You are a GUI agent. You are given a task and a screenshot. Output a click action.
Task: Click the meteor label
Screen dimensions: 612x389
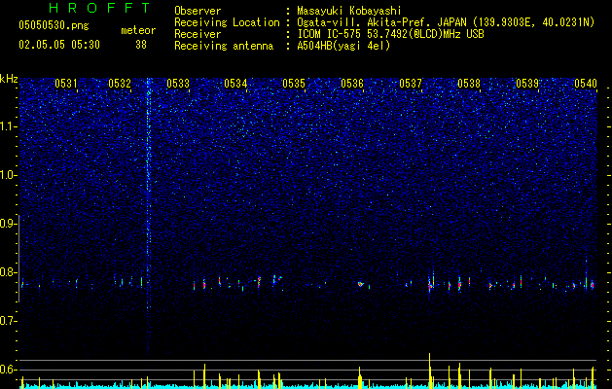(138, 30)
